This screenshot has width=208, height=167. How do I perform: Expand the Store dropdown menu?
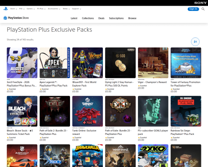click(14, 9)
